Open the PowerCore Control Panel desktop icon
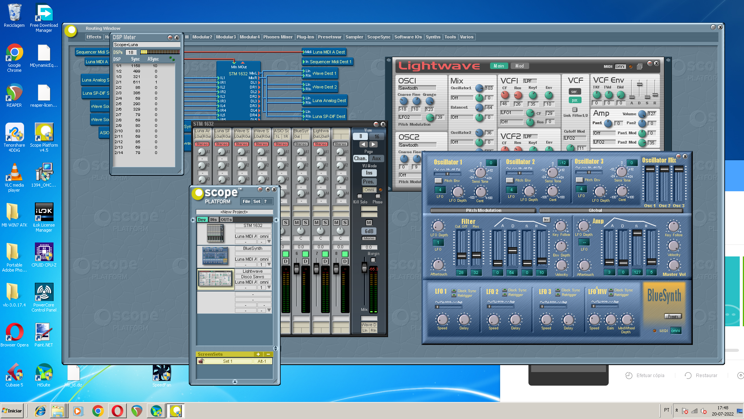This screenshot has height=419, width=744. (x=44, y=297)
